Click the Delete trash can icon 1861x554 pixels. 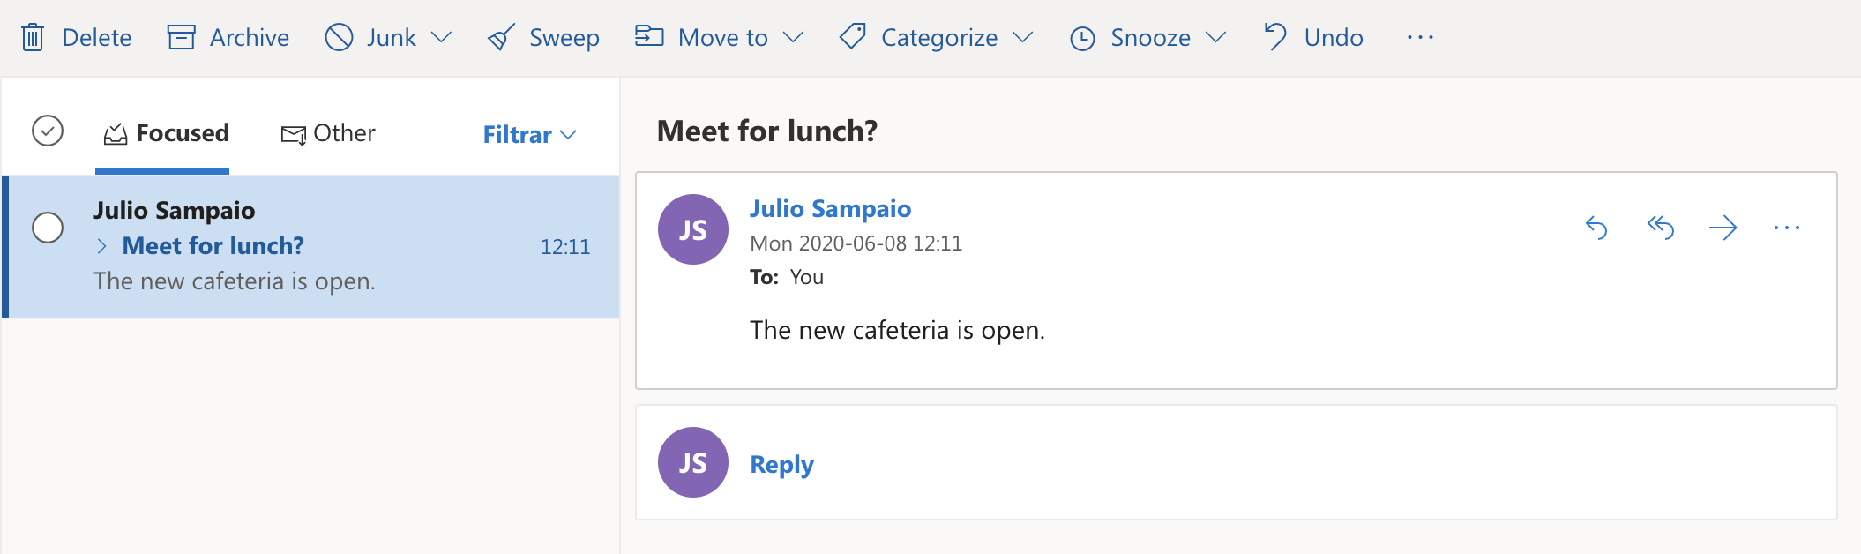click(33, 37)
